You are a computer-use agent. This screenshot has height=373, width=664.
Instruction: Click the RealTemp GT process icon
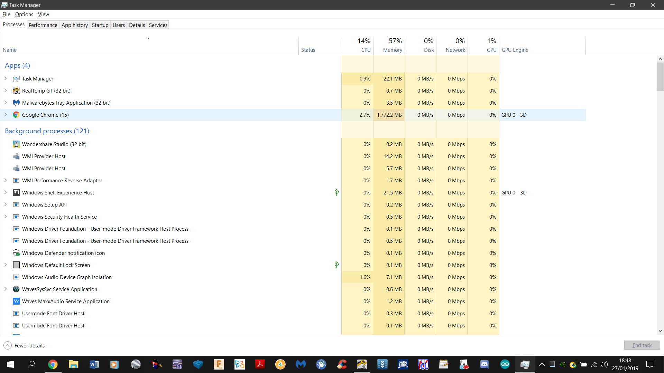[x=16, y=91]
